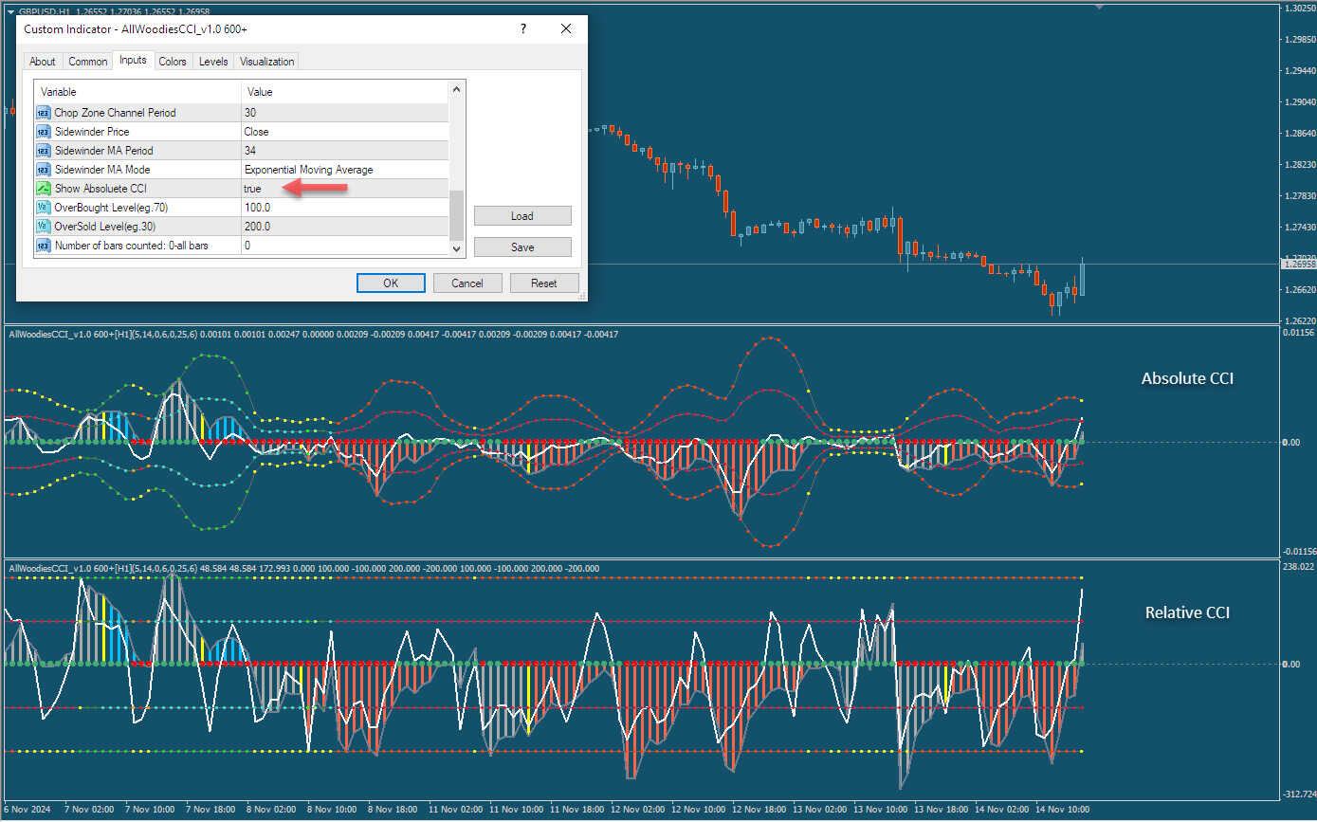Screen dimensions: 1317x822
Task: Click the Save button
Action: click(522, 247)
